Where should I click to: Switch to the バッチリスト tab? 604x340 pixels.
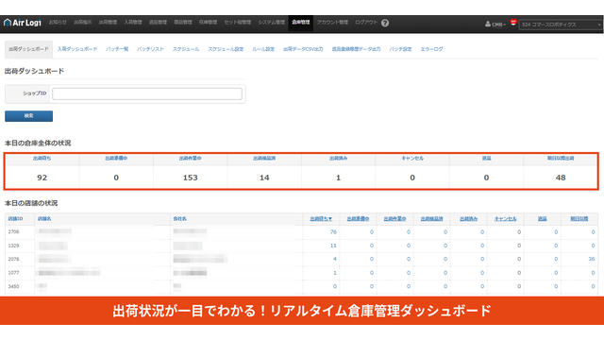click(x=150, y=49)
